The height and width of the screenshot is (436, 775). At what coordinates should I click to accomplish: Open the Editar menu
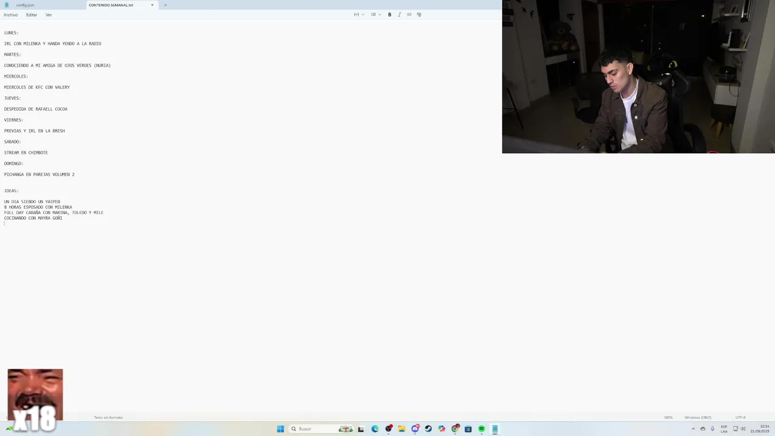click(31, 15)
